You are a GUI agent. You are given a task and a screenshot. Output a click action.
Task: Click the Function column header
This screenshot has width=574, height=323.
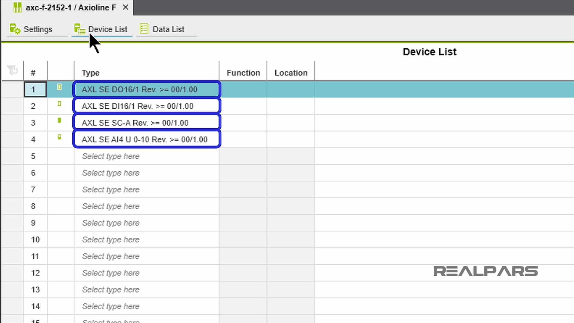[x=243, y=73]
